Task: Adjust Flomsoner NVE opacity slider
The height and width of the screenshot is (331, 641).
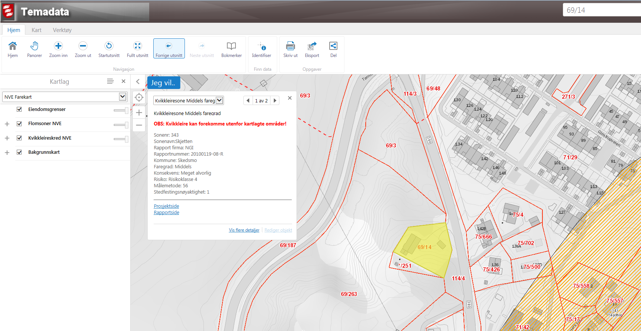Action: [121, 125]
